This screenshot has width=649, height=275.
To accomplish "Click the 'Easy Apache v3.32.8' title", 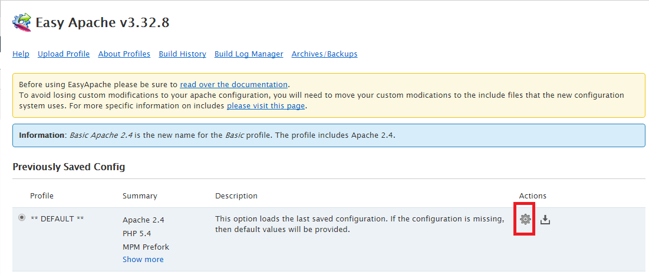I will click(102, 22).
